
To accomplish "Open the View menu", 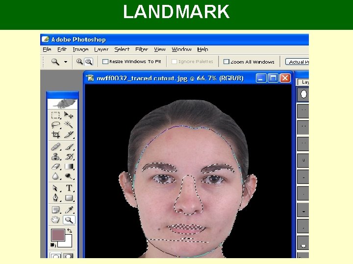I will 160,49.
